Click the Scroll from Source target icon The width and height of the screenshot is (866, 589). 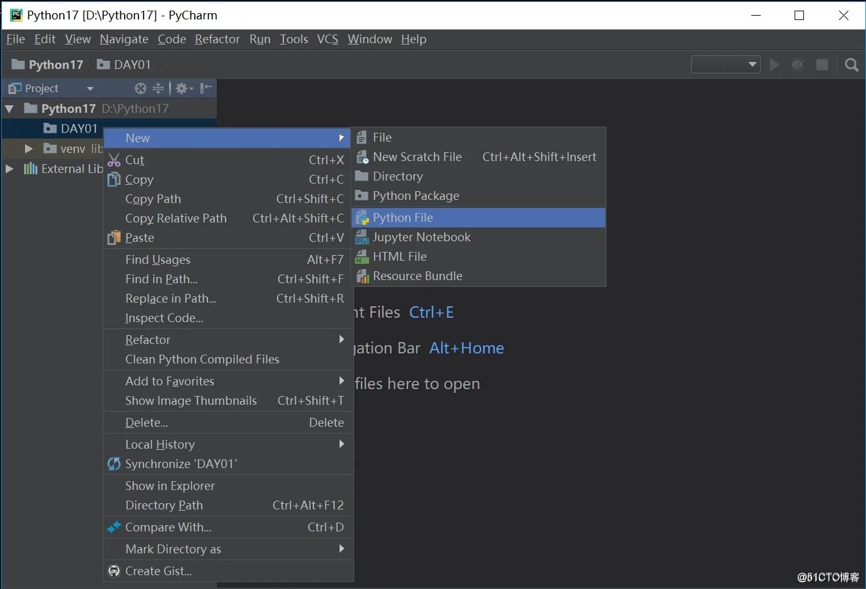point(140,88)
